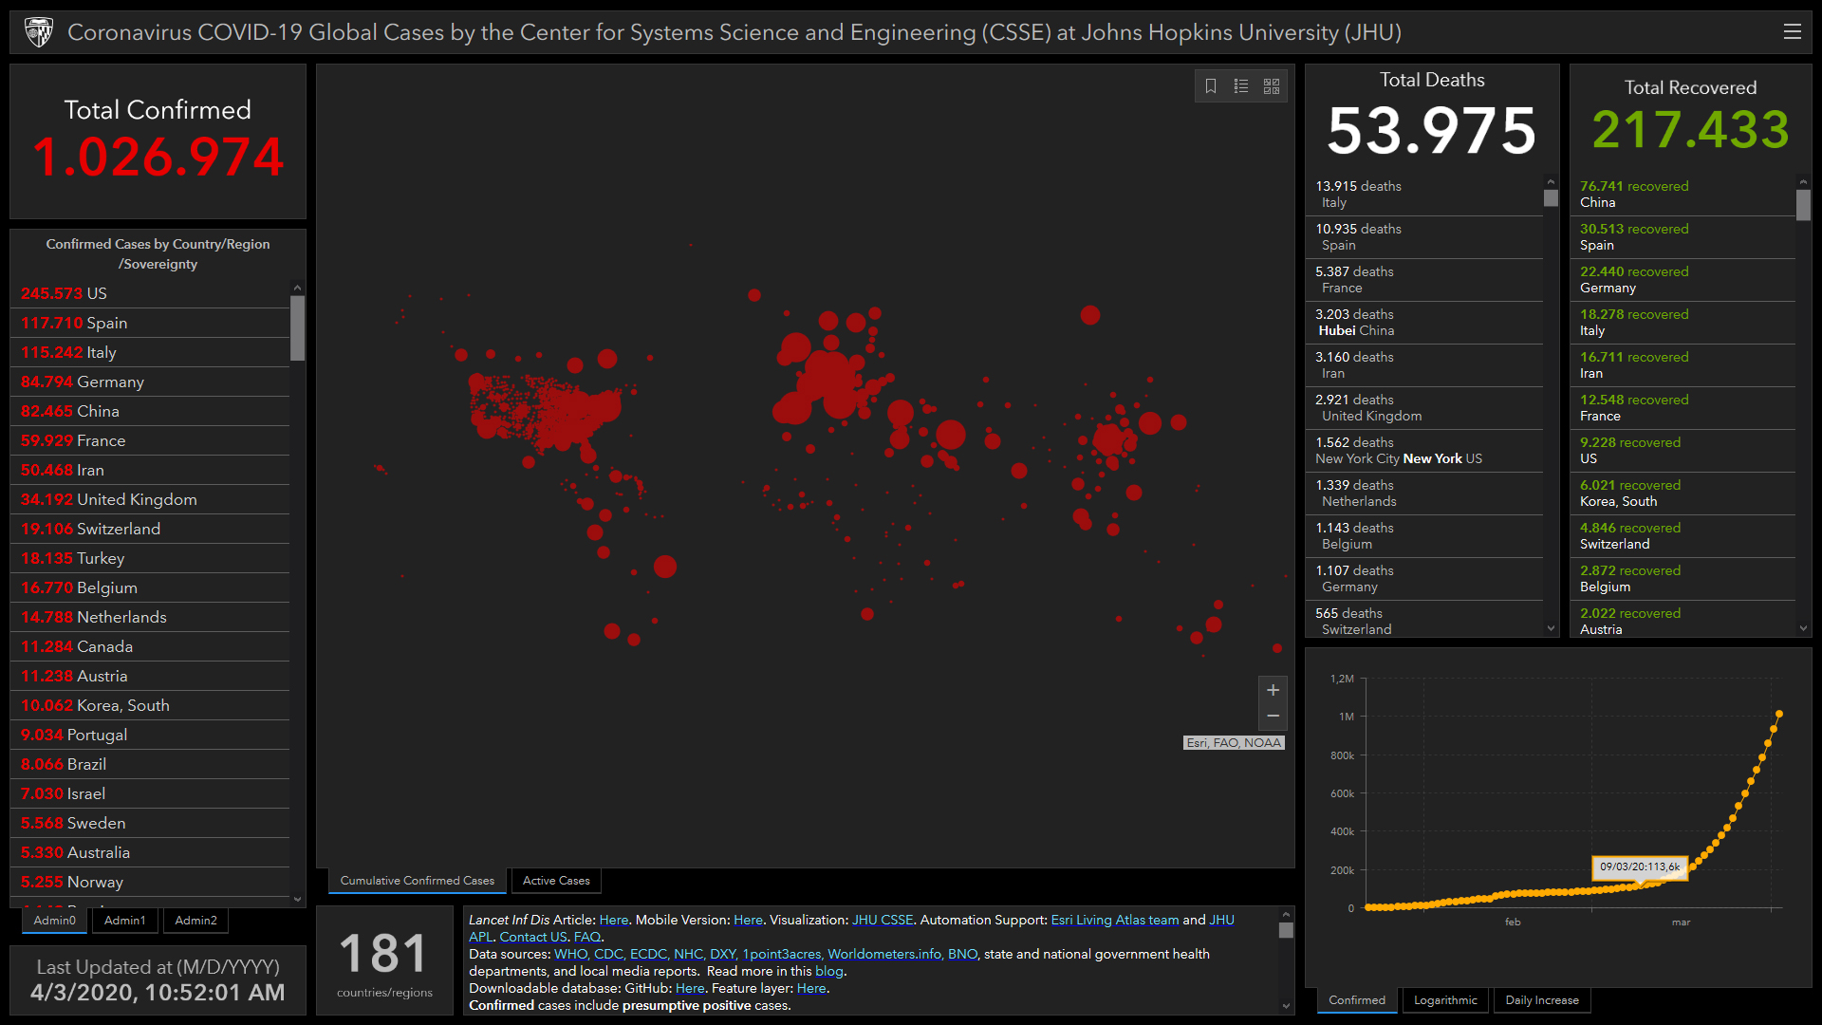
Task: Select Italy 13.915 deaths entry
Action: click(1425, 195)
